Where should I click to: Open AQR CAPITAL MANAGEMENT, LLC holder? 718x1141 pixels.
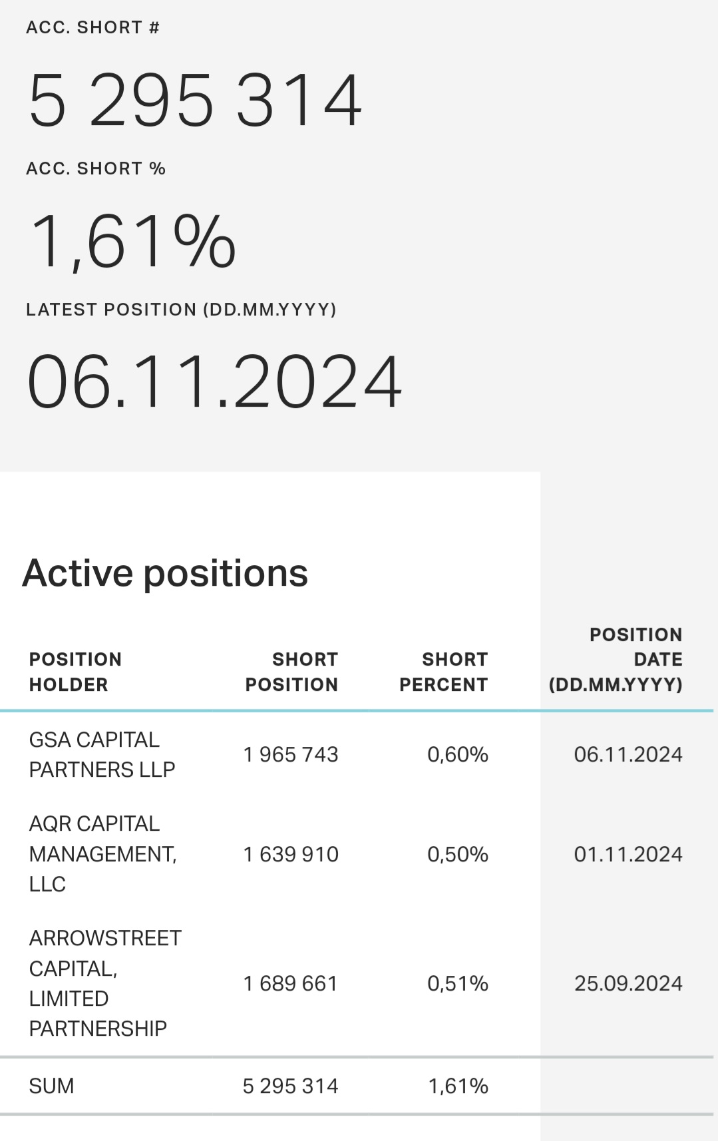click(x=102, y=853)
